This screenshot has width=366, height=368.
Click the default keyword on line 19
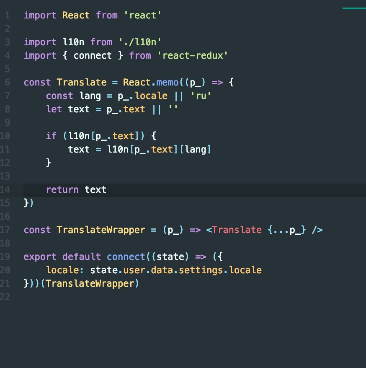coord(82,257)
